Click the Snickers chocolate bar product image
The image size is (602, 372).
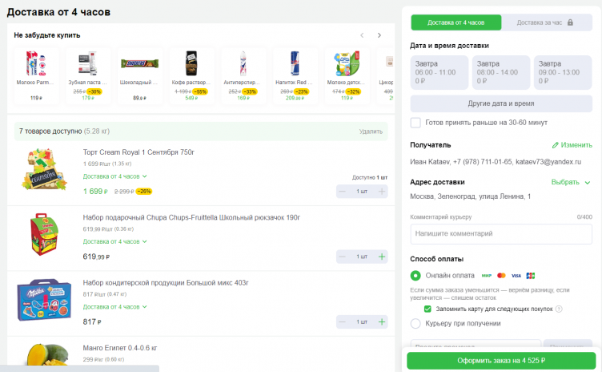[139, 63]
